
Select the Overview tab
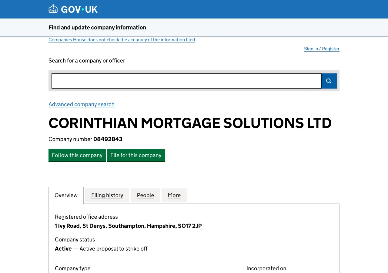tap(66, 195)
